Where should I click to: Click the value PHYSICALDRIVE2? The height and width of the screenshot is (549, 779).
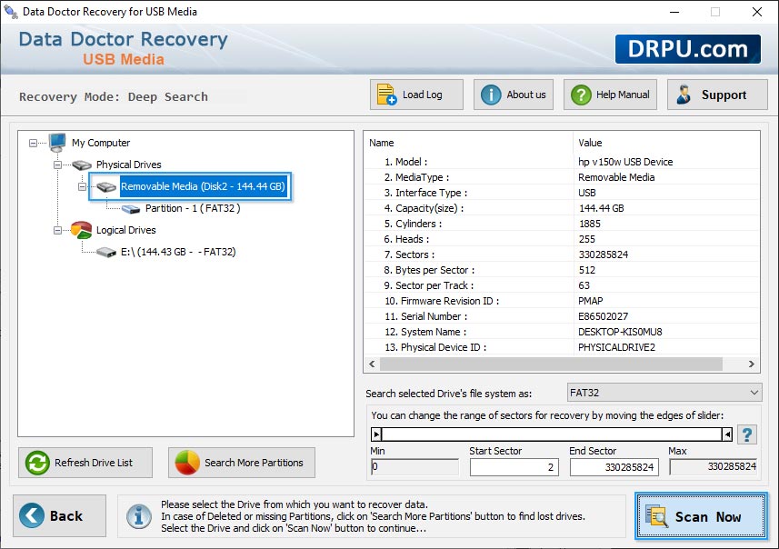point(616,347)
